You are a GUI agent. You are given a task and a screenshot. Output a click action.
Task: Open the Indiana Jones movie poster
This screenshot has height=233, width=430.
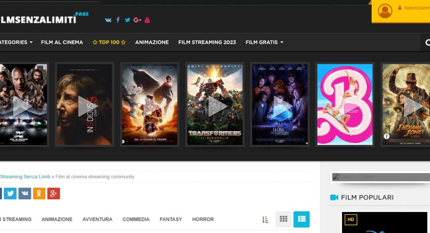pyautogui.click(x=406, y=104)
